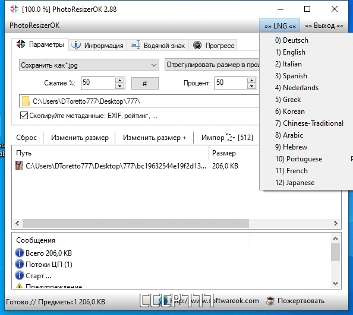This screenshot has width=353, height=315.
Task: Switch to the Прогресс tab
Action: (x=213, y=46)
